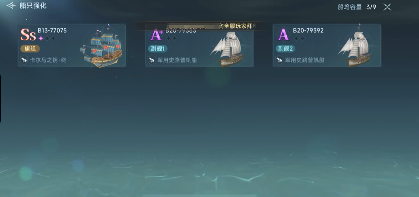
Task: Click the 副舰2 escort tag
Action: (286, 48)
